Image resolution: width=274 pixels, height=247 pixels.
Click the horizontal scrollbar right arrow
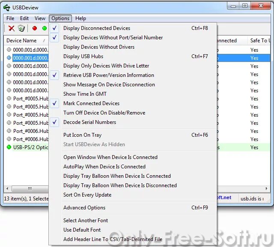(267, 188)
